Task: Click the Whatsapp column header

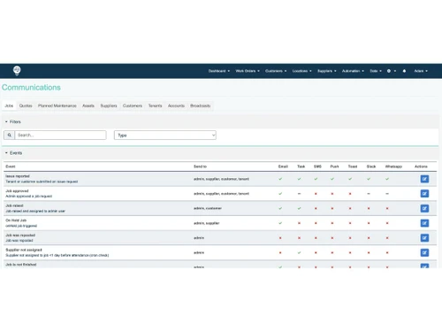Action: 393,166
